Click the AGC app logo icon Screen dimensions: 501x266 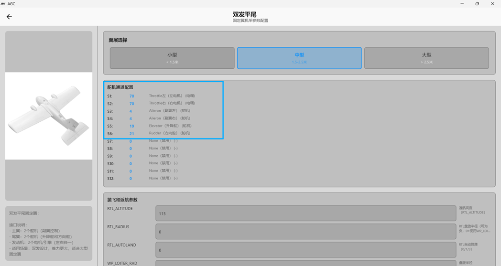point(3,3)
